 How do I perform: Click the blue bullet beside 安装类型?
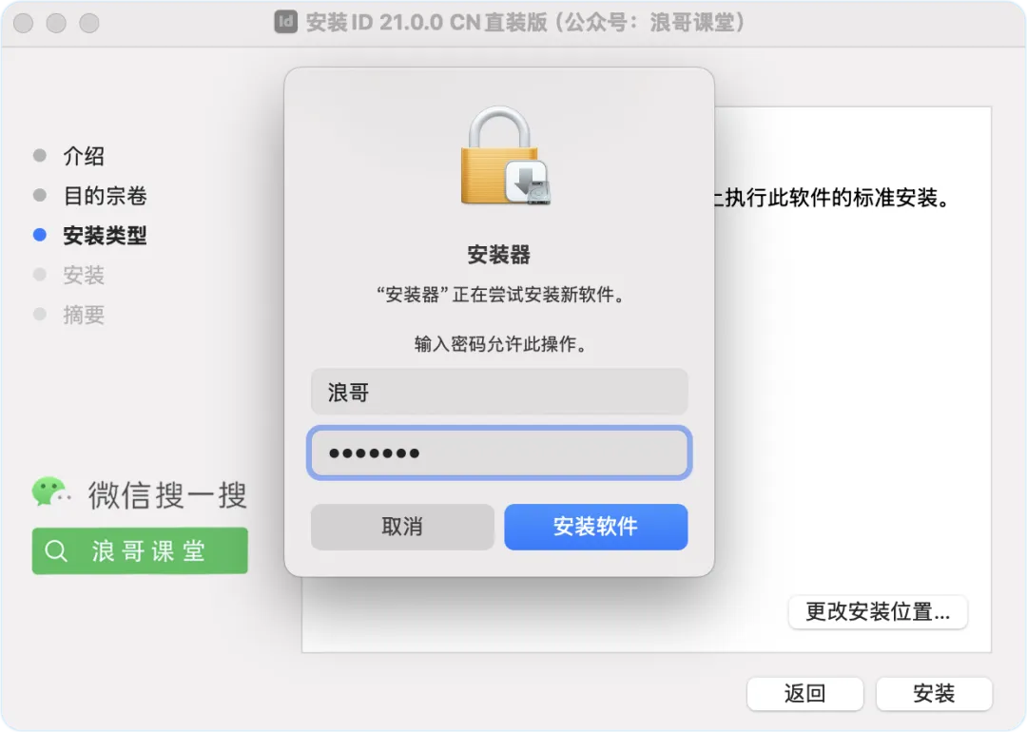point(40,235)
